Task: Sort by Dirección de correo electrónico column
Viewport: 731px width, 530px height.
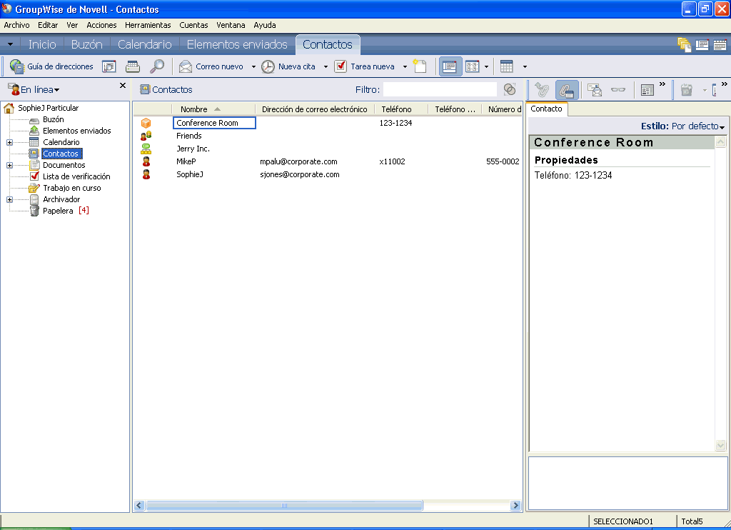Action: point(315,109)
